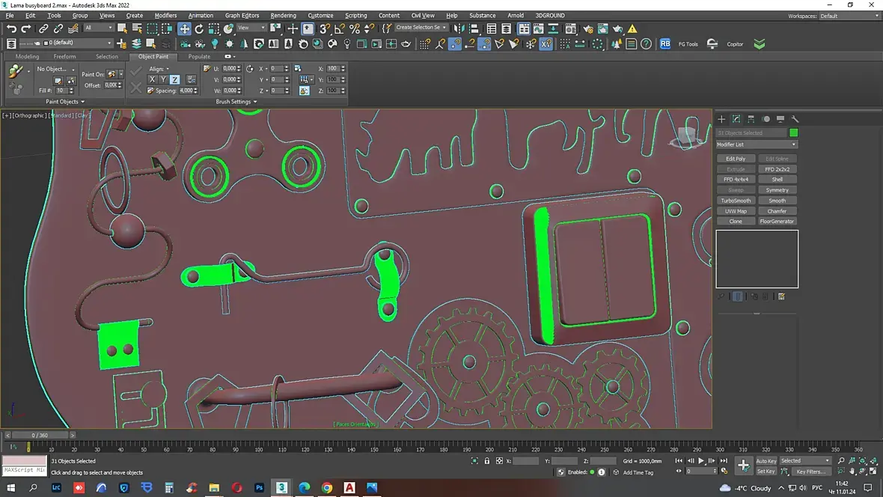This screenshot has height=497, width=883.
Task: Click the Rotate tool in main toolbar
Action: 199,28
